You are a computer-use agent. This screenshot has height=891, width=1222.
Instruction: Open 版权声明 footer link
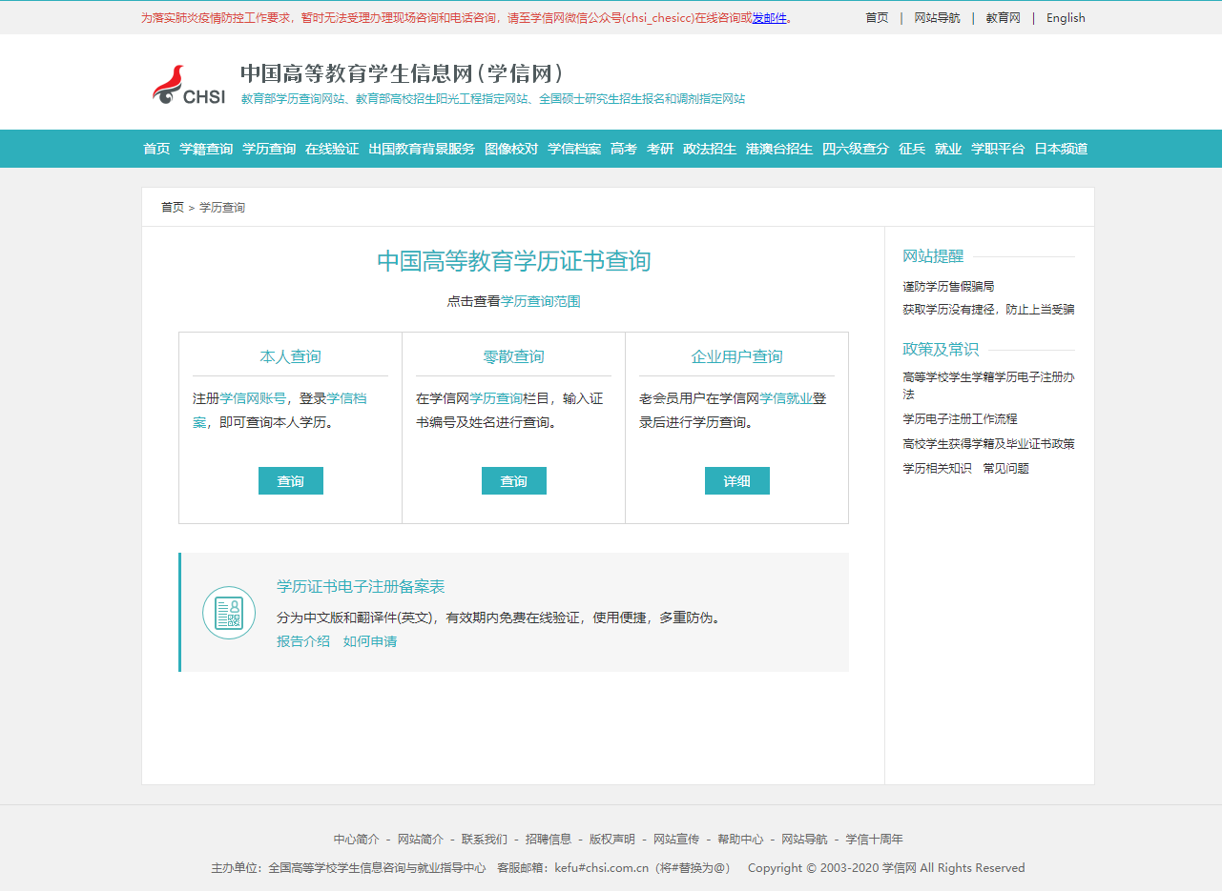click(612, 840)
